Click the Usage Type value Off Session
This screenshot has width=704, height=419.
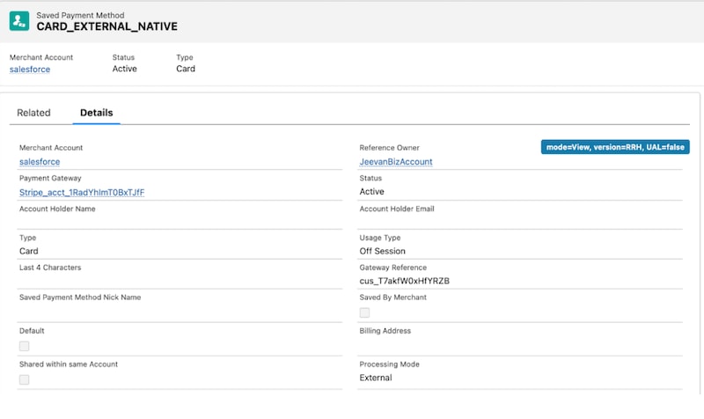[x=384, y=251]
